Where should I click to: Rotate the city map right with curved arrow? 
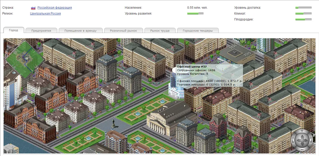pyautogui.click(x=311, y=140)
